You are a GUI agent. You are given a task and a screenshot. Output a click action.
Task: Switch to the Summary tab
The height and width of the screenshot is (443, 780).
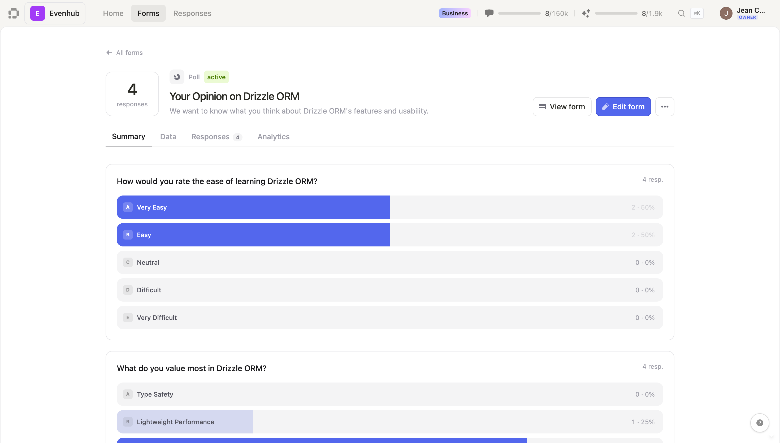[x=128, y=137]
